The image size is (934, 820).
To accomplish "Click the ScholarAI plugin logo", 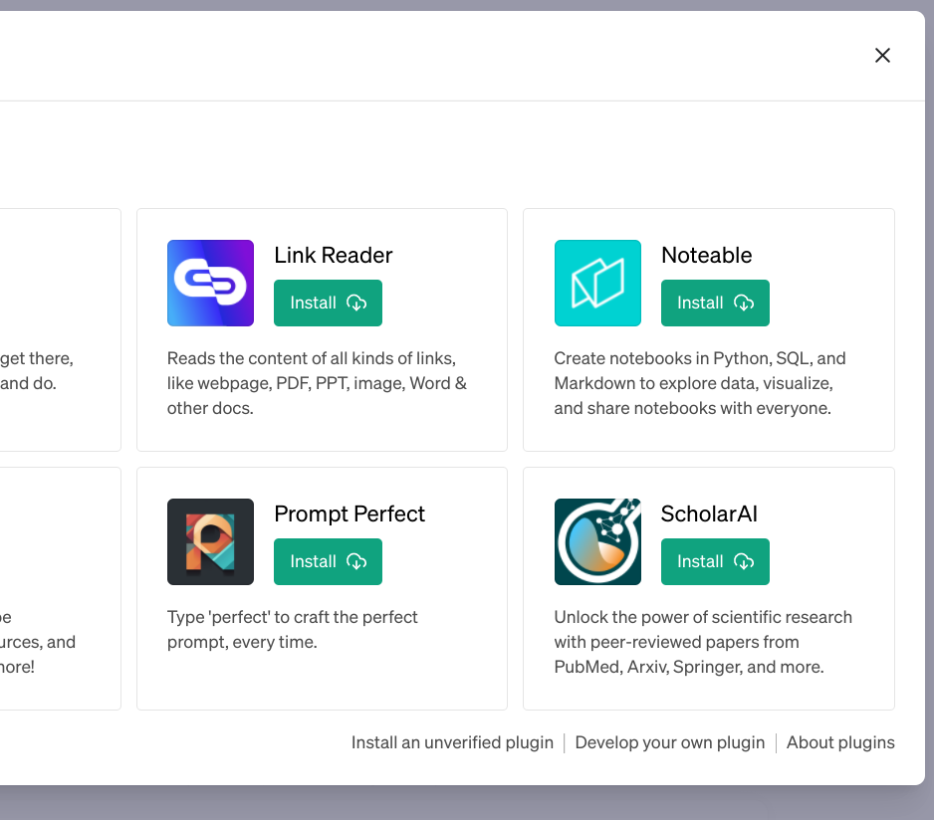I will tap(597, 542).
